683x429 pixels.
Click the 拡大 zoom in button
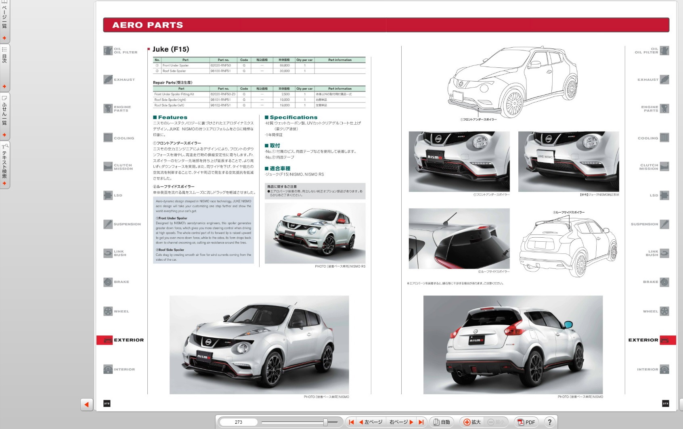tap(472, 422)
